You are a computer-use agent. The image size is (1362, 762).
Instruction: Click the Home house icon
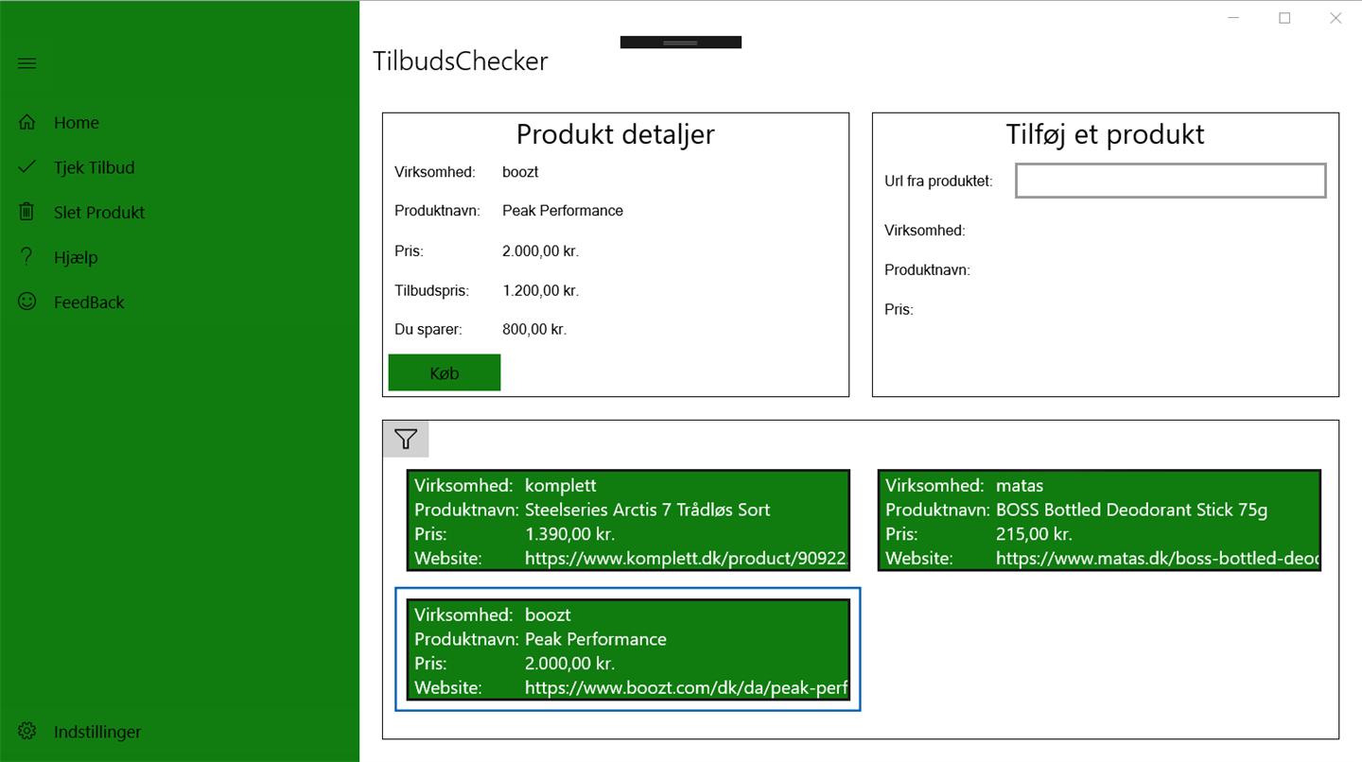pos(26,122)
